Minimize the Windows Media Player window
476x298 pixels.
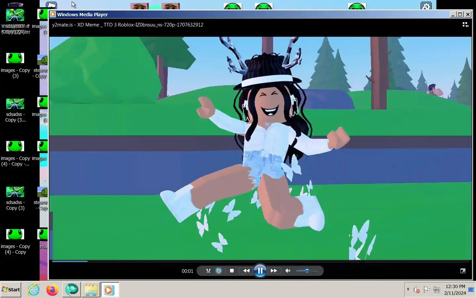(454, 14)
